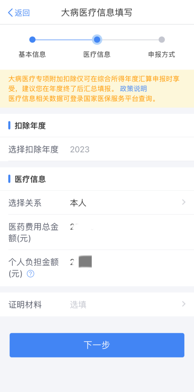Tap the 选填 placeholder for 证明材料
The height and width of the screenshot is (392, 194).
[x=78, y=304]
